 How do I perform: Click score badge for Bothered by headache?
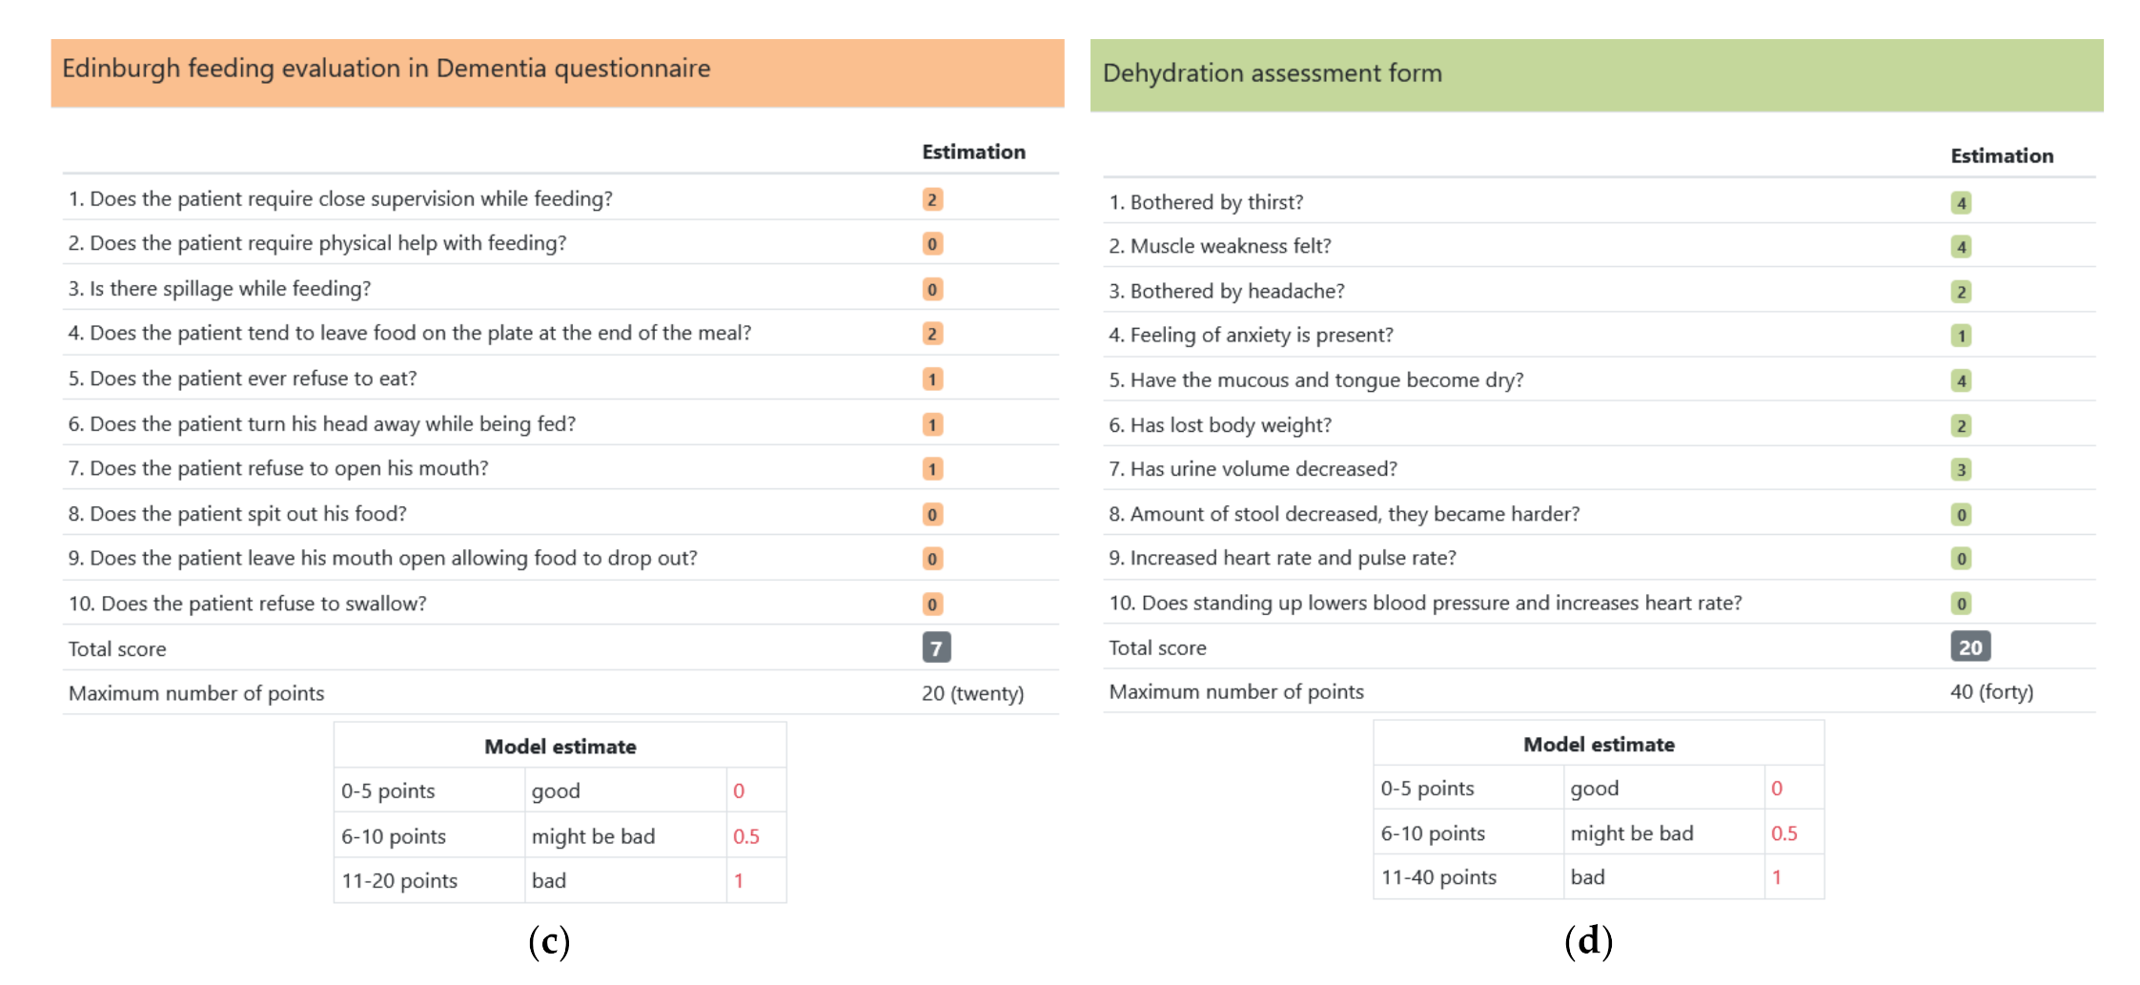click(x=1961, y=292)
